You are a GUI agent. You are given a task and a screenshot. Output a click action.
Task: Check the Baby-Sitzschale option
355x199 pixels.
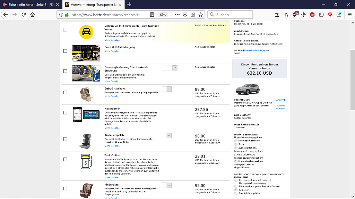pyautogui.click(x=65, y=93)
